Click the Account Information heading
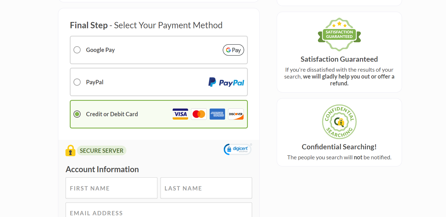Image resolution: width=446 pixels, height=217 pixels. click(x=102, y=169)
